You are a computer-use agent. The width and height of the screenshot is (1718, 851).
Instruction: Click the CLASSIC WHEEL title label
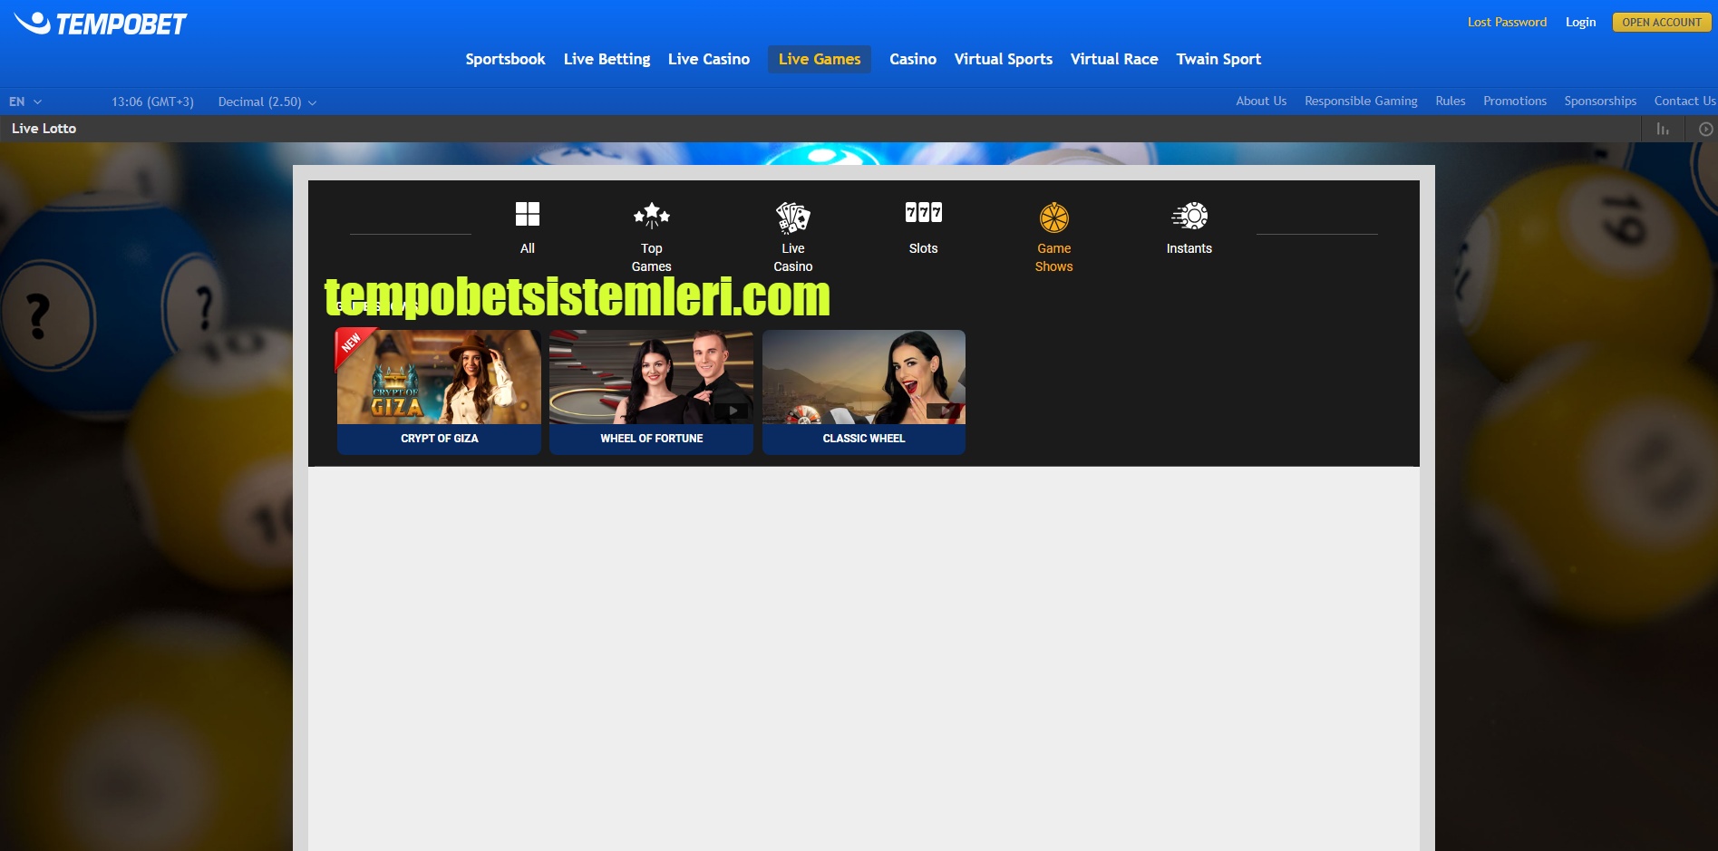pyautogui.click(x=864, y=439)
